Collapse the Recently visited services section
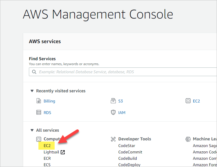The image size is (217, 167). coord(32,91)
